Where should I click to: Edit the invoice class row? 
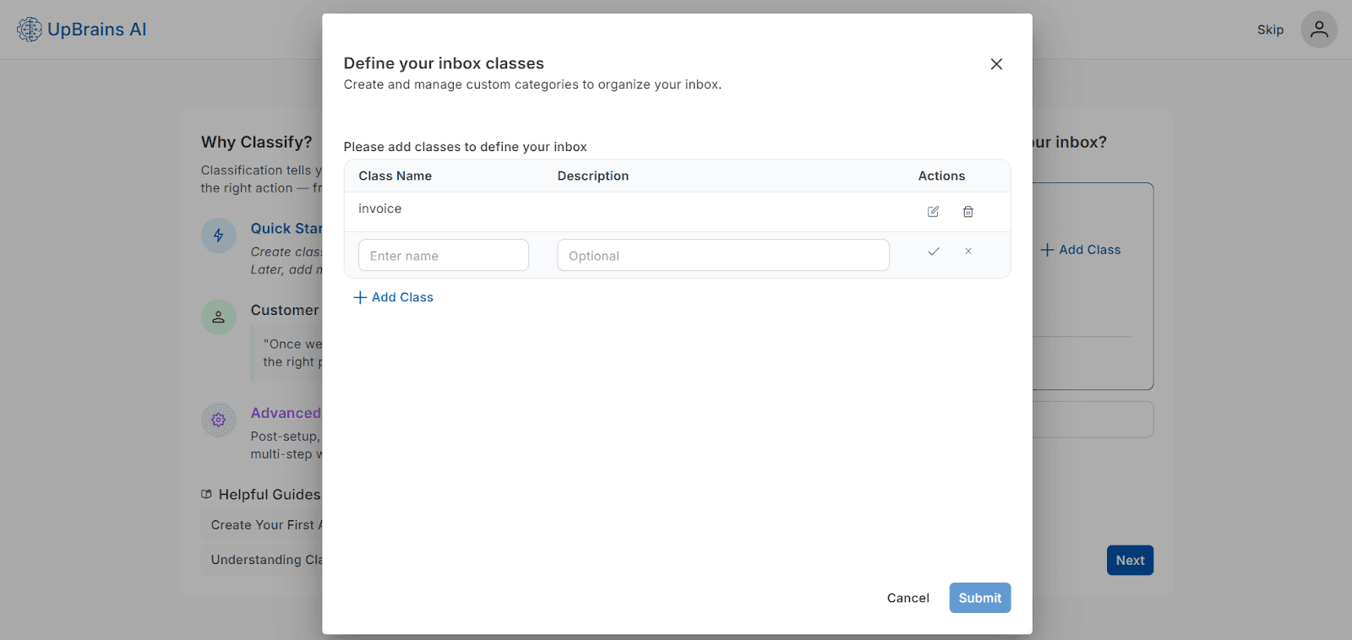933,212
